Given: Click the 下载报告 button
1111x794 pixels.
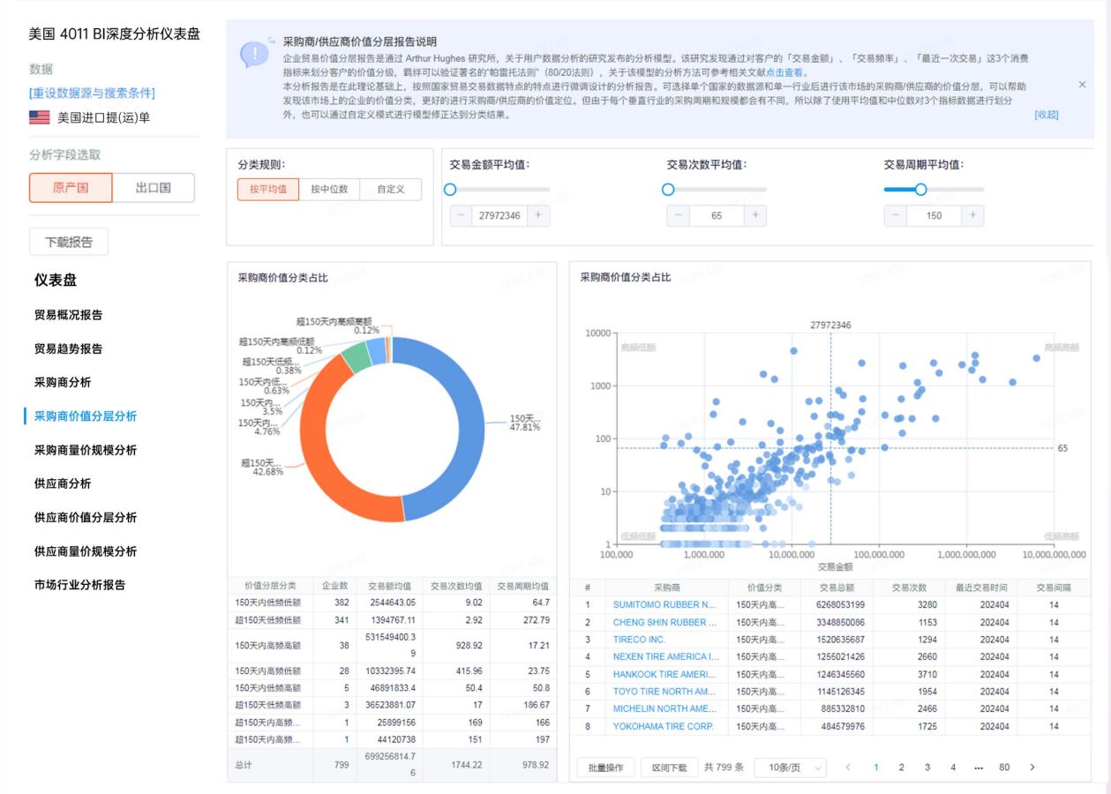Looking at the screenshot, I should coord(69,242).
